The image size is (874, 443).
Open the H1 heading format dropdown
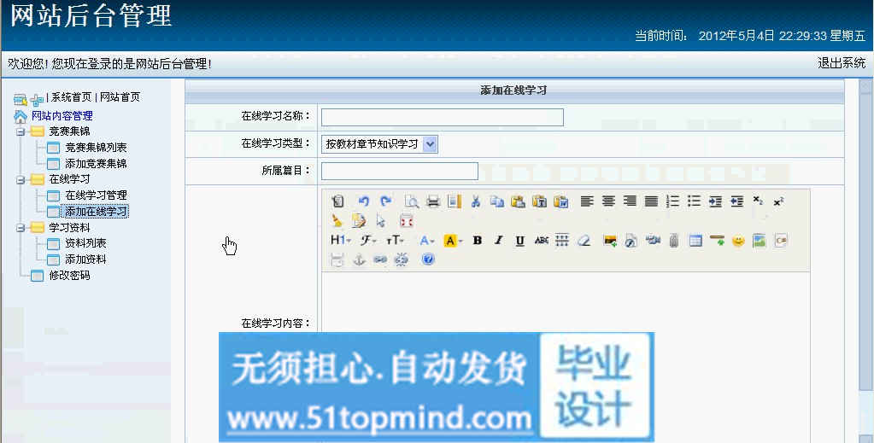[x=341, y=240]
